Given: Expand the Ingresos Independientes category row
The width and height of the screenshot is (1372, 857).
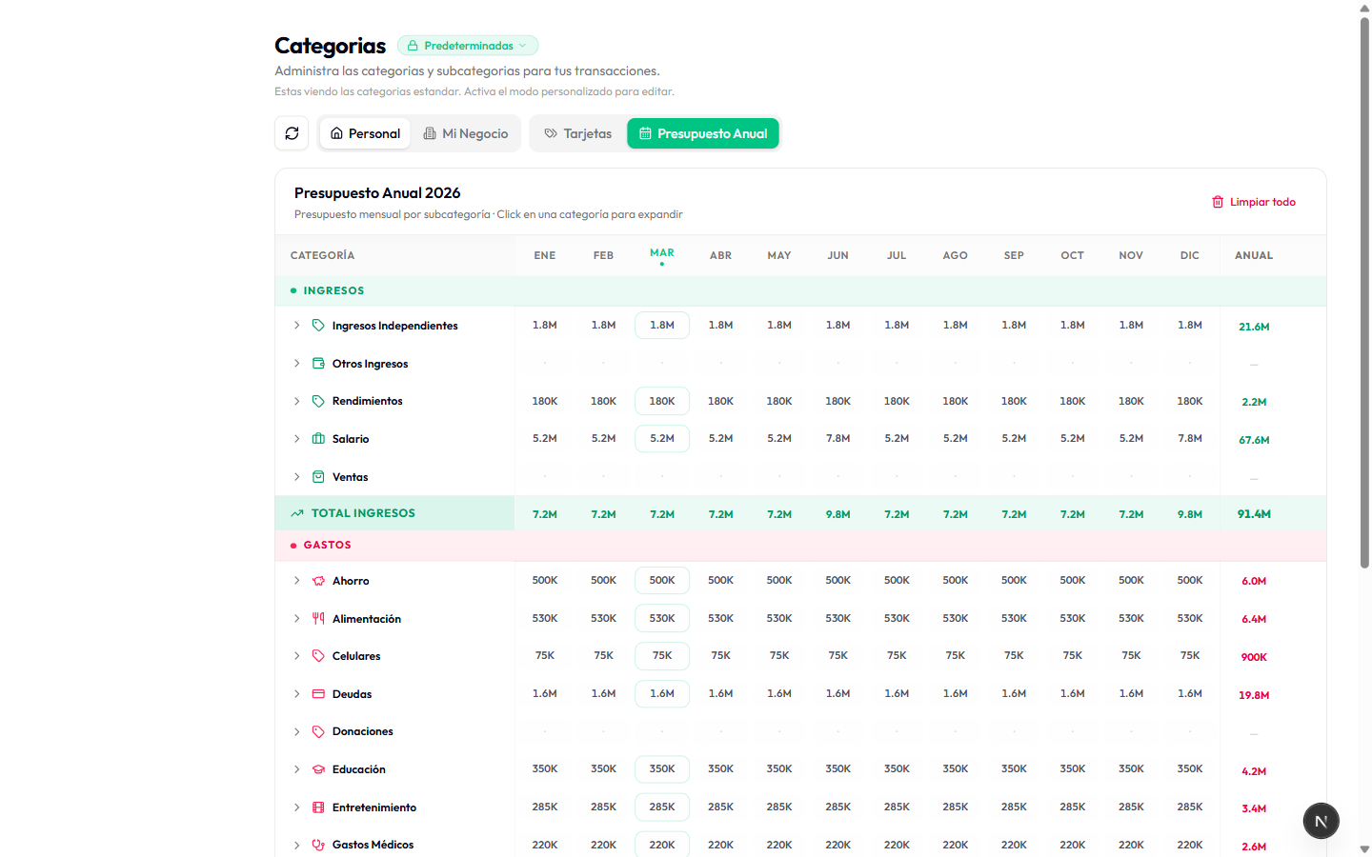Looking at the screenshot, I should (x=296, y=325).
